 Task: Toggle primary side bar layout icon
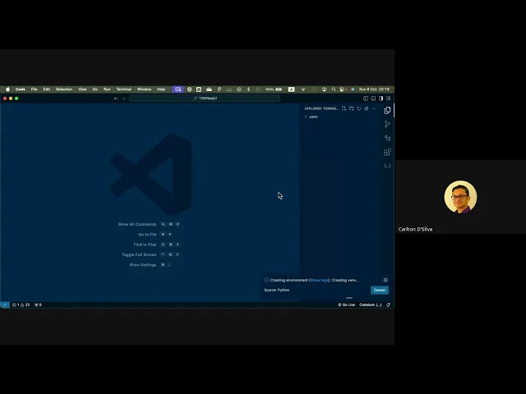pyautogui.click(x=366, y=98)
